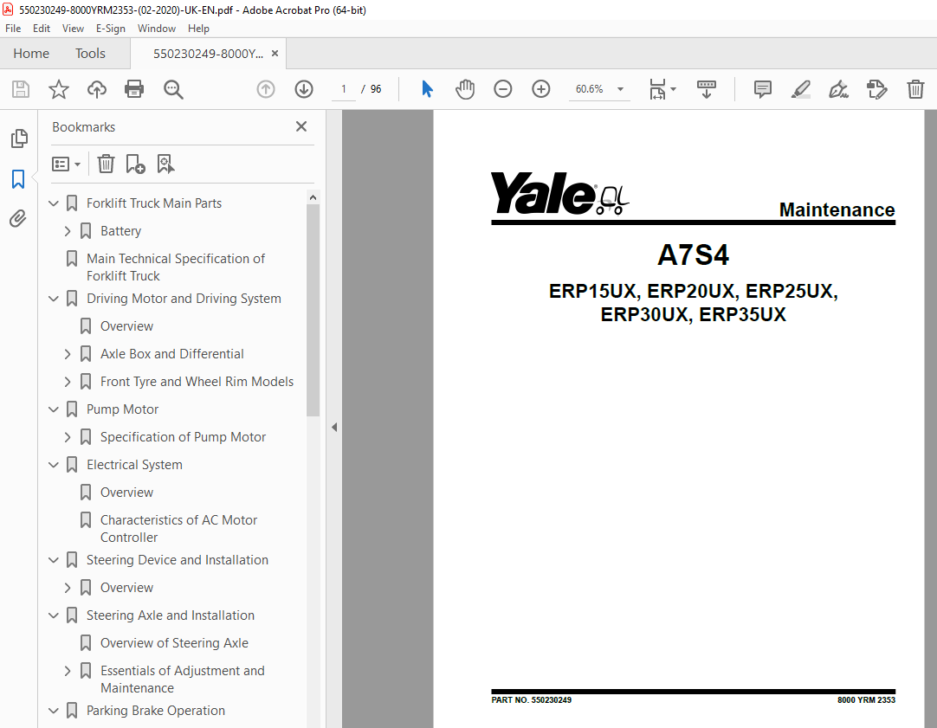This screenshot has height=728, width=937.
Task: Collapse the Electrical System bookmark
Action: 54,465
